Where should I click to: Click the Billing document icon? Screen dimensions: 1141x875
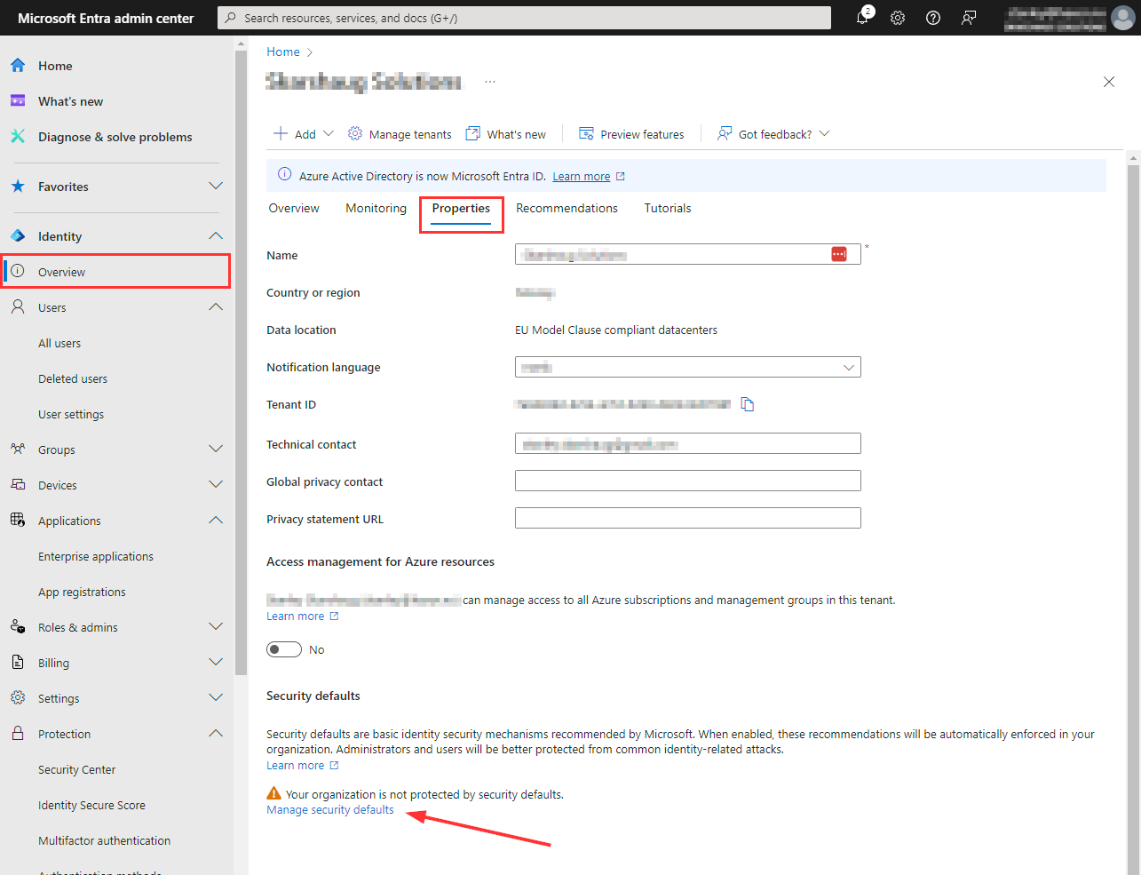(18, 663)
